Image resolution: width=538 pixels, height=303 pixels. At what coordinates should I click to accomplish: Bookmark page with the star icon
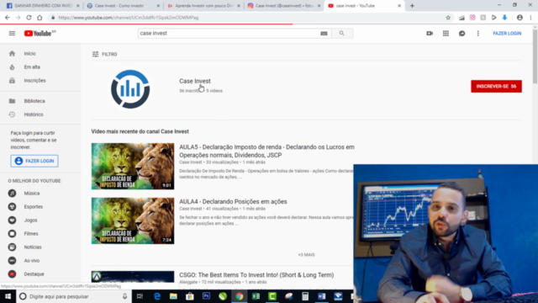tap(448, 18)
